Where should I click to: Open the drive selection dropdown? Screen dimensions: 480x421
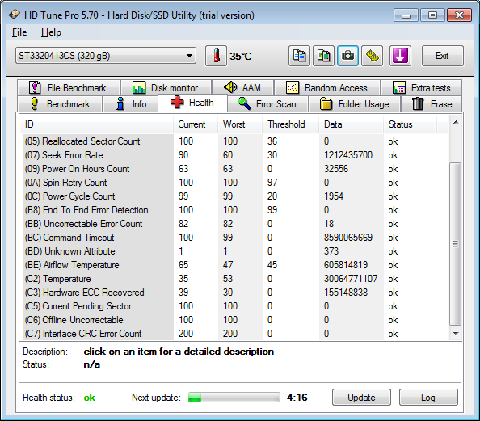point(106,56)
